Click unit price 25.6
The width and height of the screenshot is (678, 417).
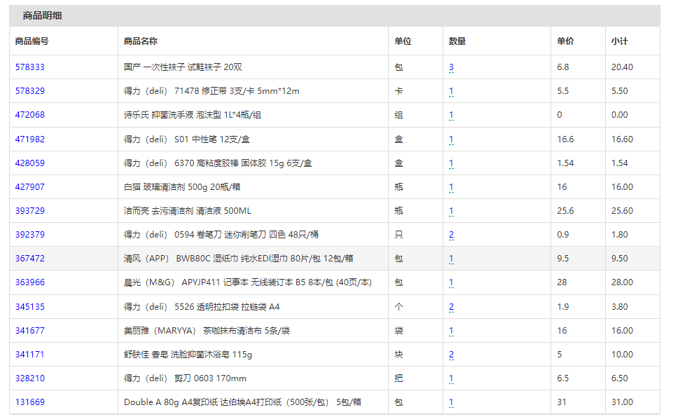[565, 211]
